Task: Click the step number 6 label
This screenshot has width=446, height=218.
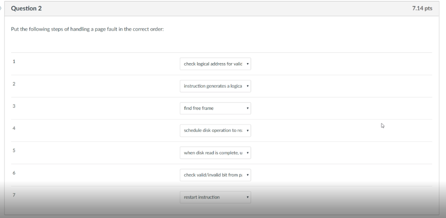Action: [x=14, y=173]
